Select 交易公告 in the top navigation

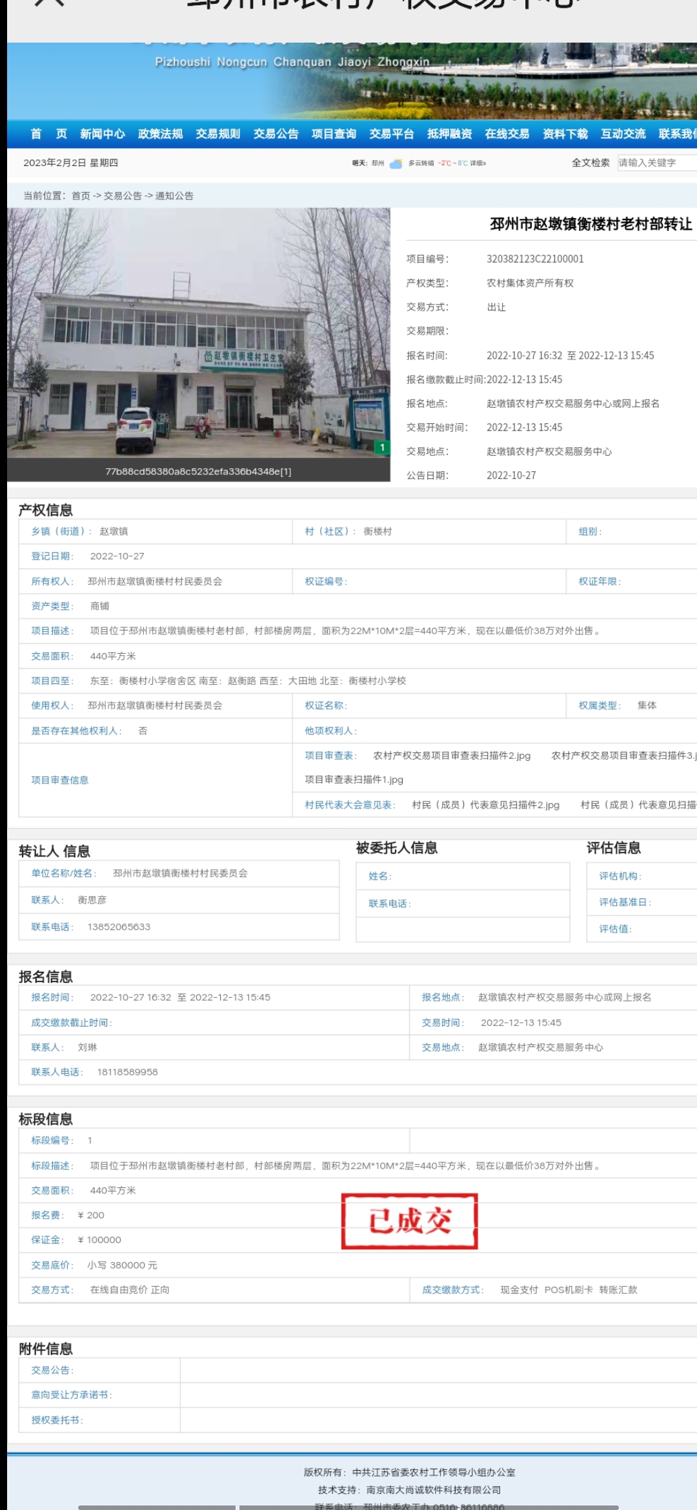[x=276, y=134]
